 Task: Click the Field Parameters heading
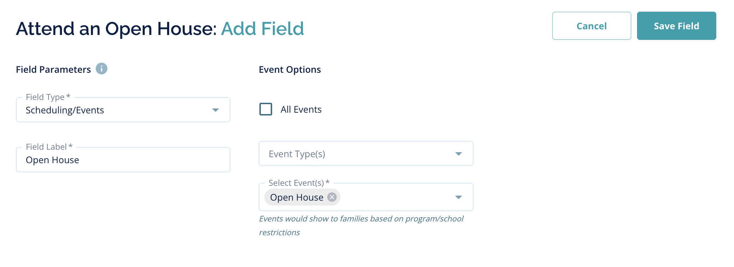point(53,70)
